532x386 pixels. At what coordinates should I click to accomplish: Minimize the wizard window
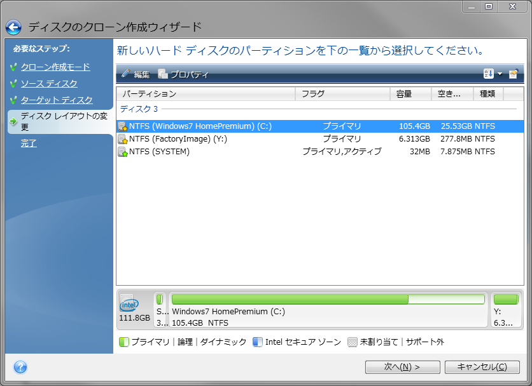tap(472, 6)
